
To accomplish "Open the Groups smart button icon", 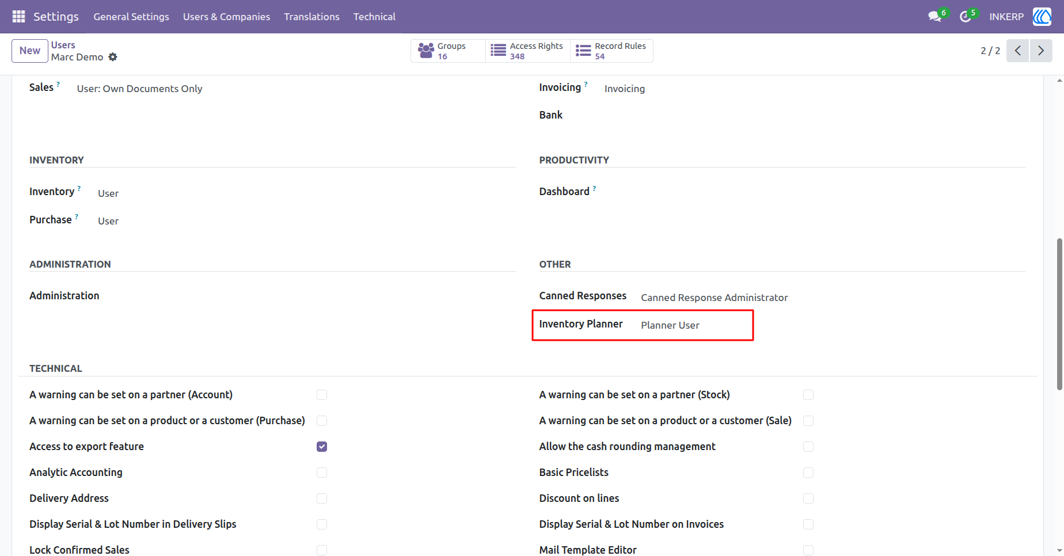I will (x=426, y=51).
